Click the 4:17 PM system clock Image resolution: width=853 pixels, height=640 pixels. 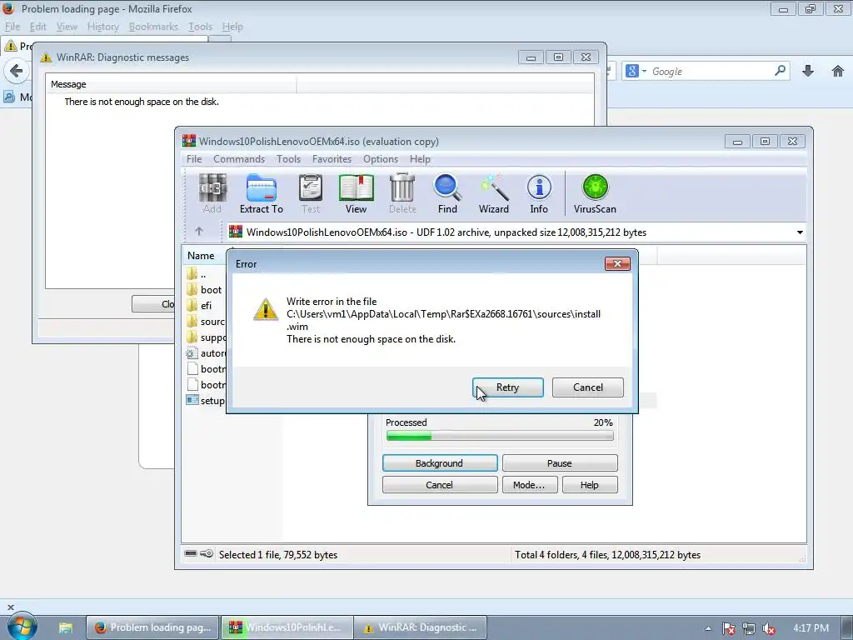click(811, 628)
